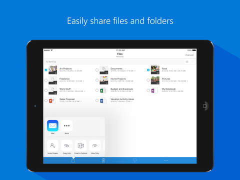
Task: Open the Pictures folder thumbnail
Action: point(155,80)
